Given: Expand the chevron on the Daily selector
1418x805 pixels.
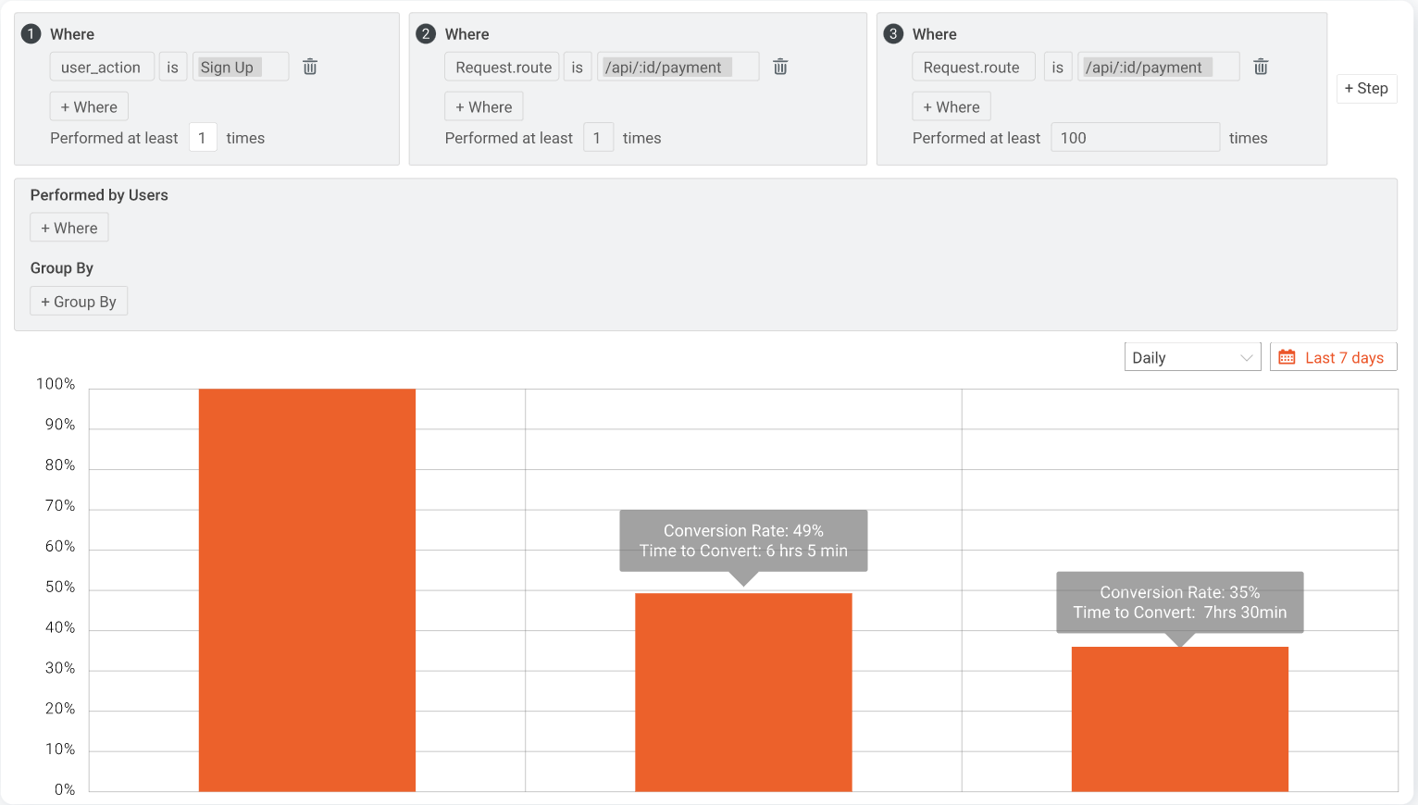Looking at the screenshot, I should [x=1247, y=356].
